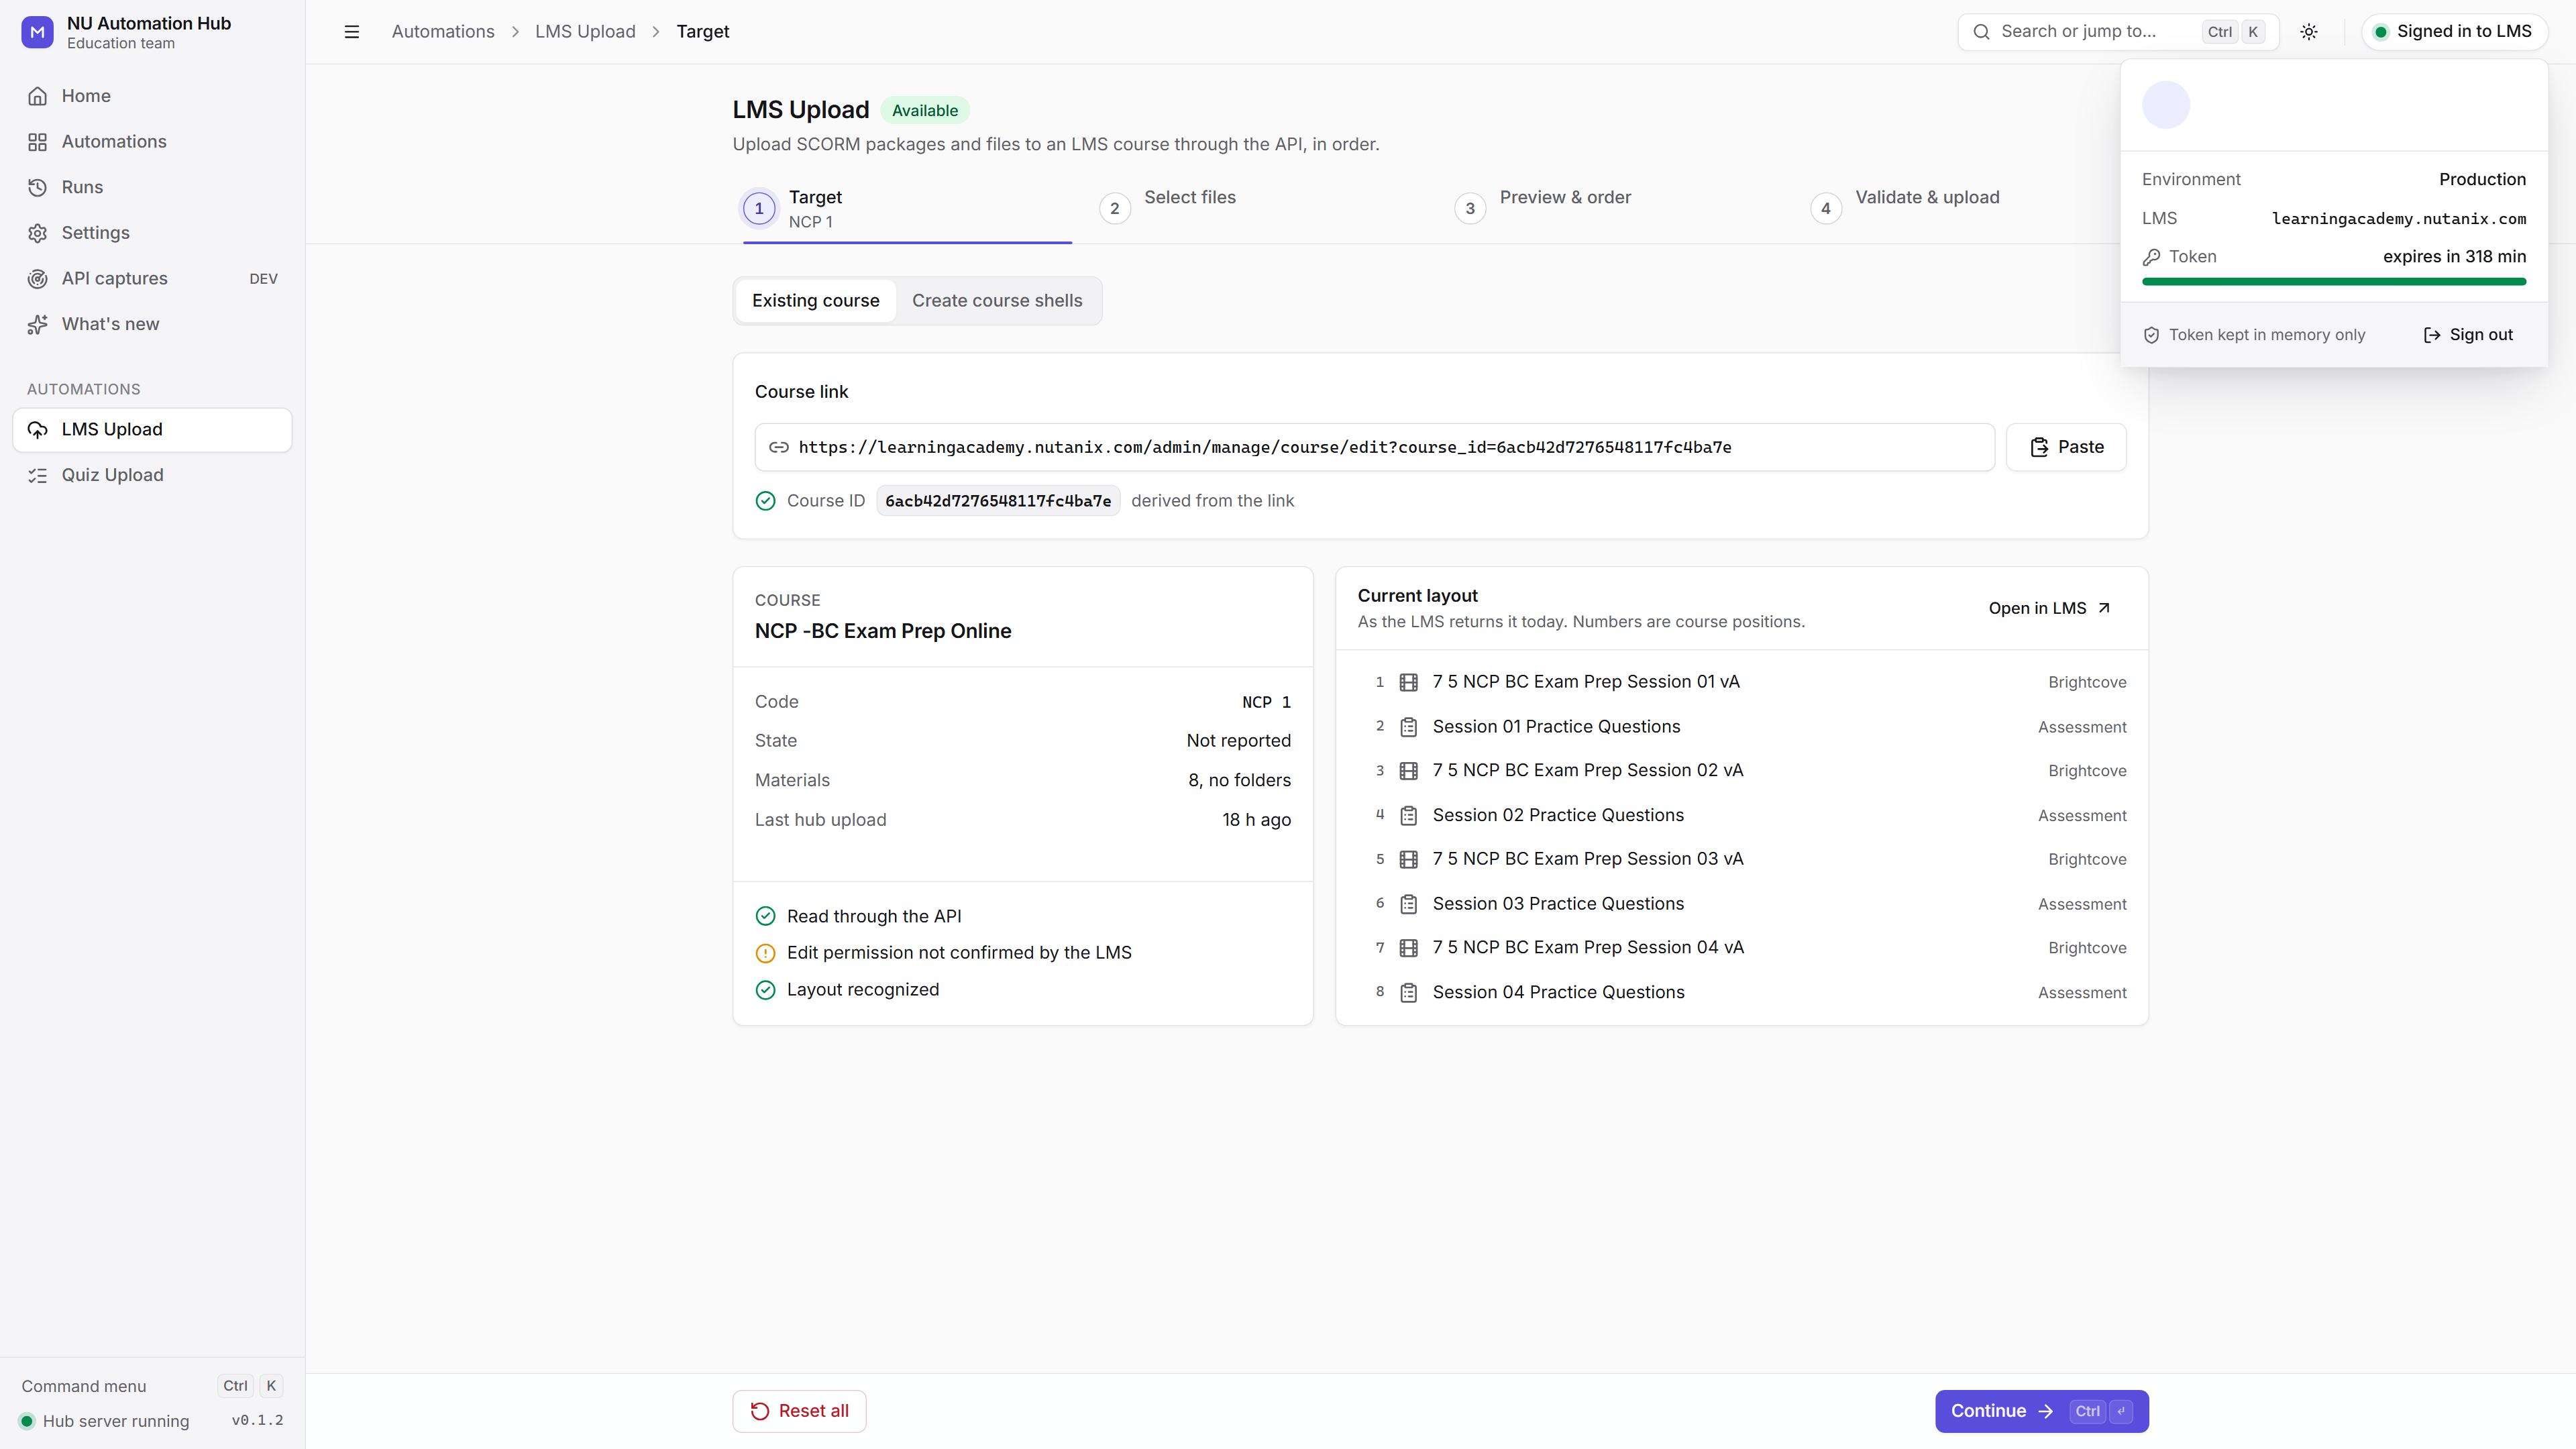Go to step 2 Select files
Viewport: 2576px width, 1449px height.
pyautogui.click(x=1168, y=208)
